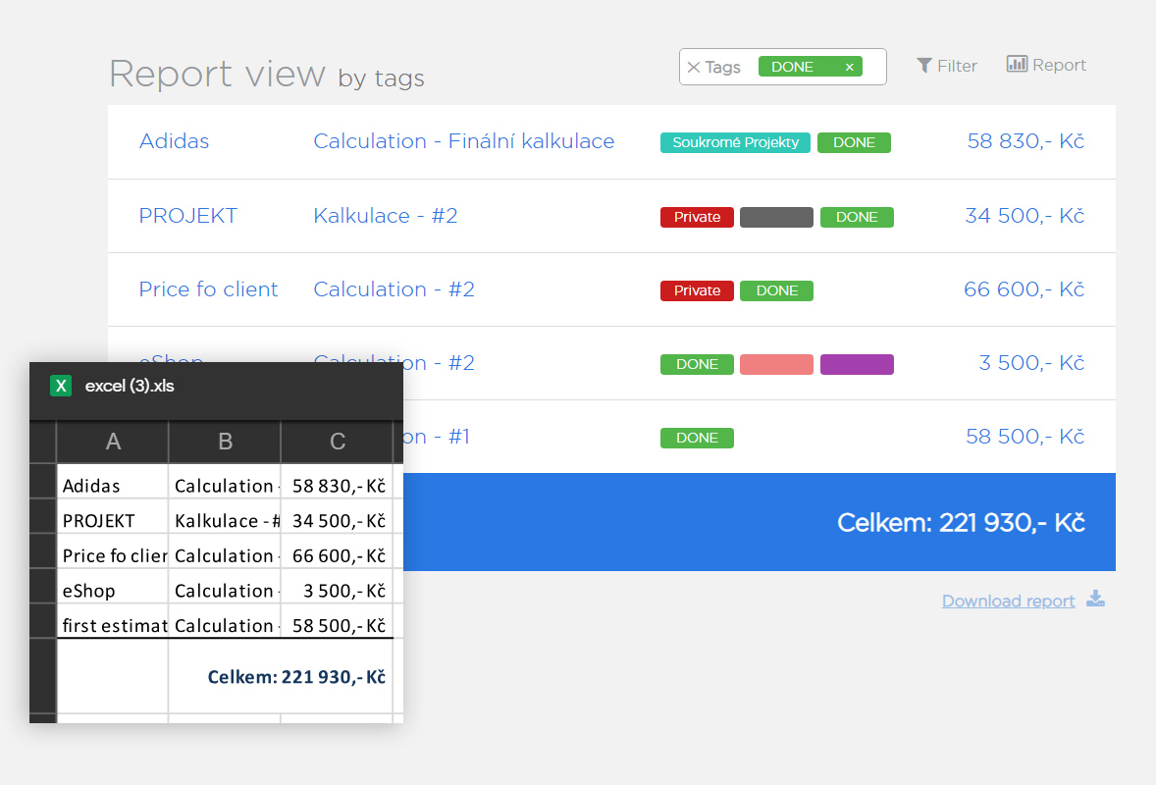Click excel (3).xls file title
Image resolution: width=1156 pixels, height=785 pixels.
pos(129,386)
